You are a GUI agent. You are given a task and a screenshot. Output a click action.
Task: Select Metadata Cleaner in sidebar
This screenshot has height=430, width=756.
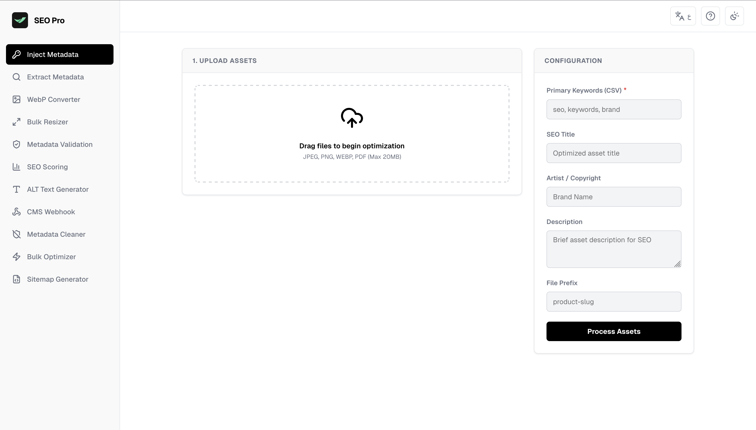tap(56, 234)
